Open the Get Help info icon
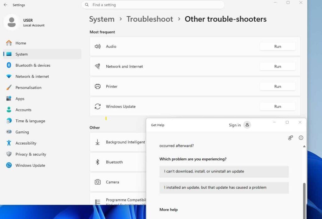Screen dimensions: 322x219 (x=301, y=138)
